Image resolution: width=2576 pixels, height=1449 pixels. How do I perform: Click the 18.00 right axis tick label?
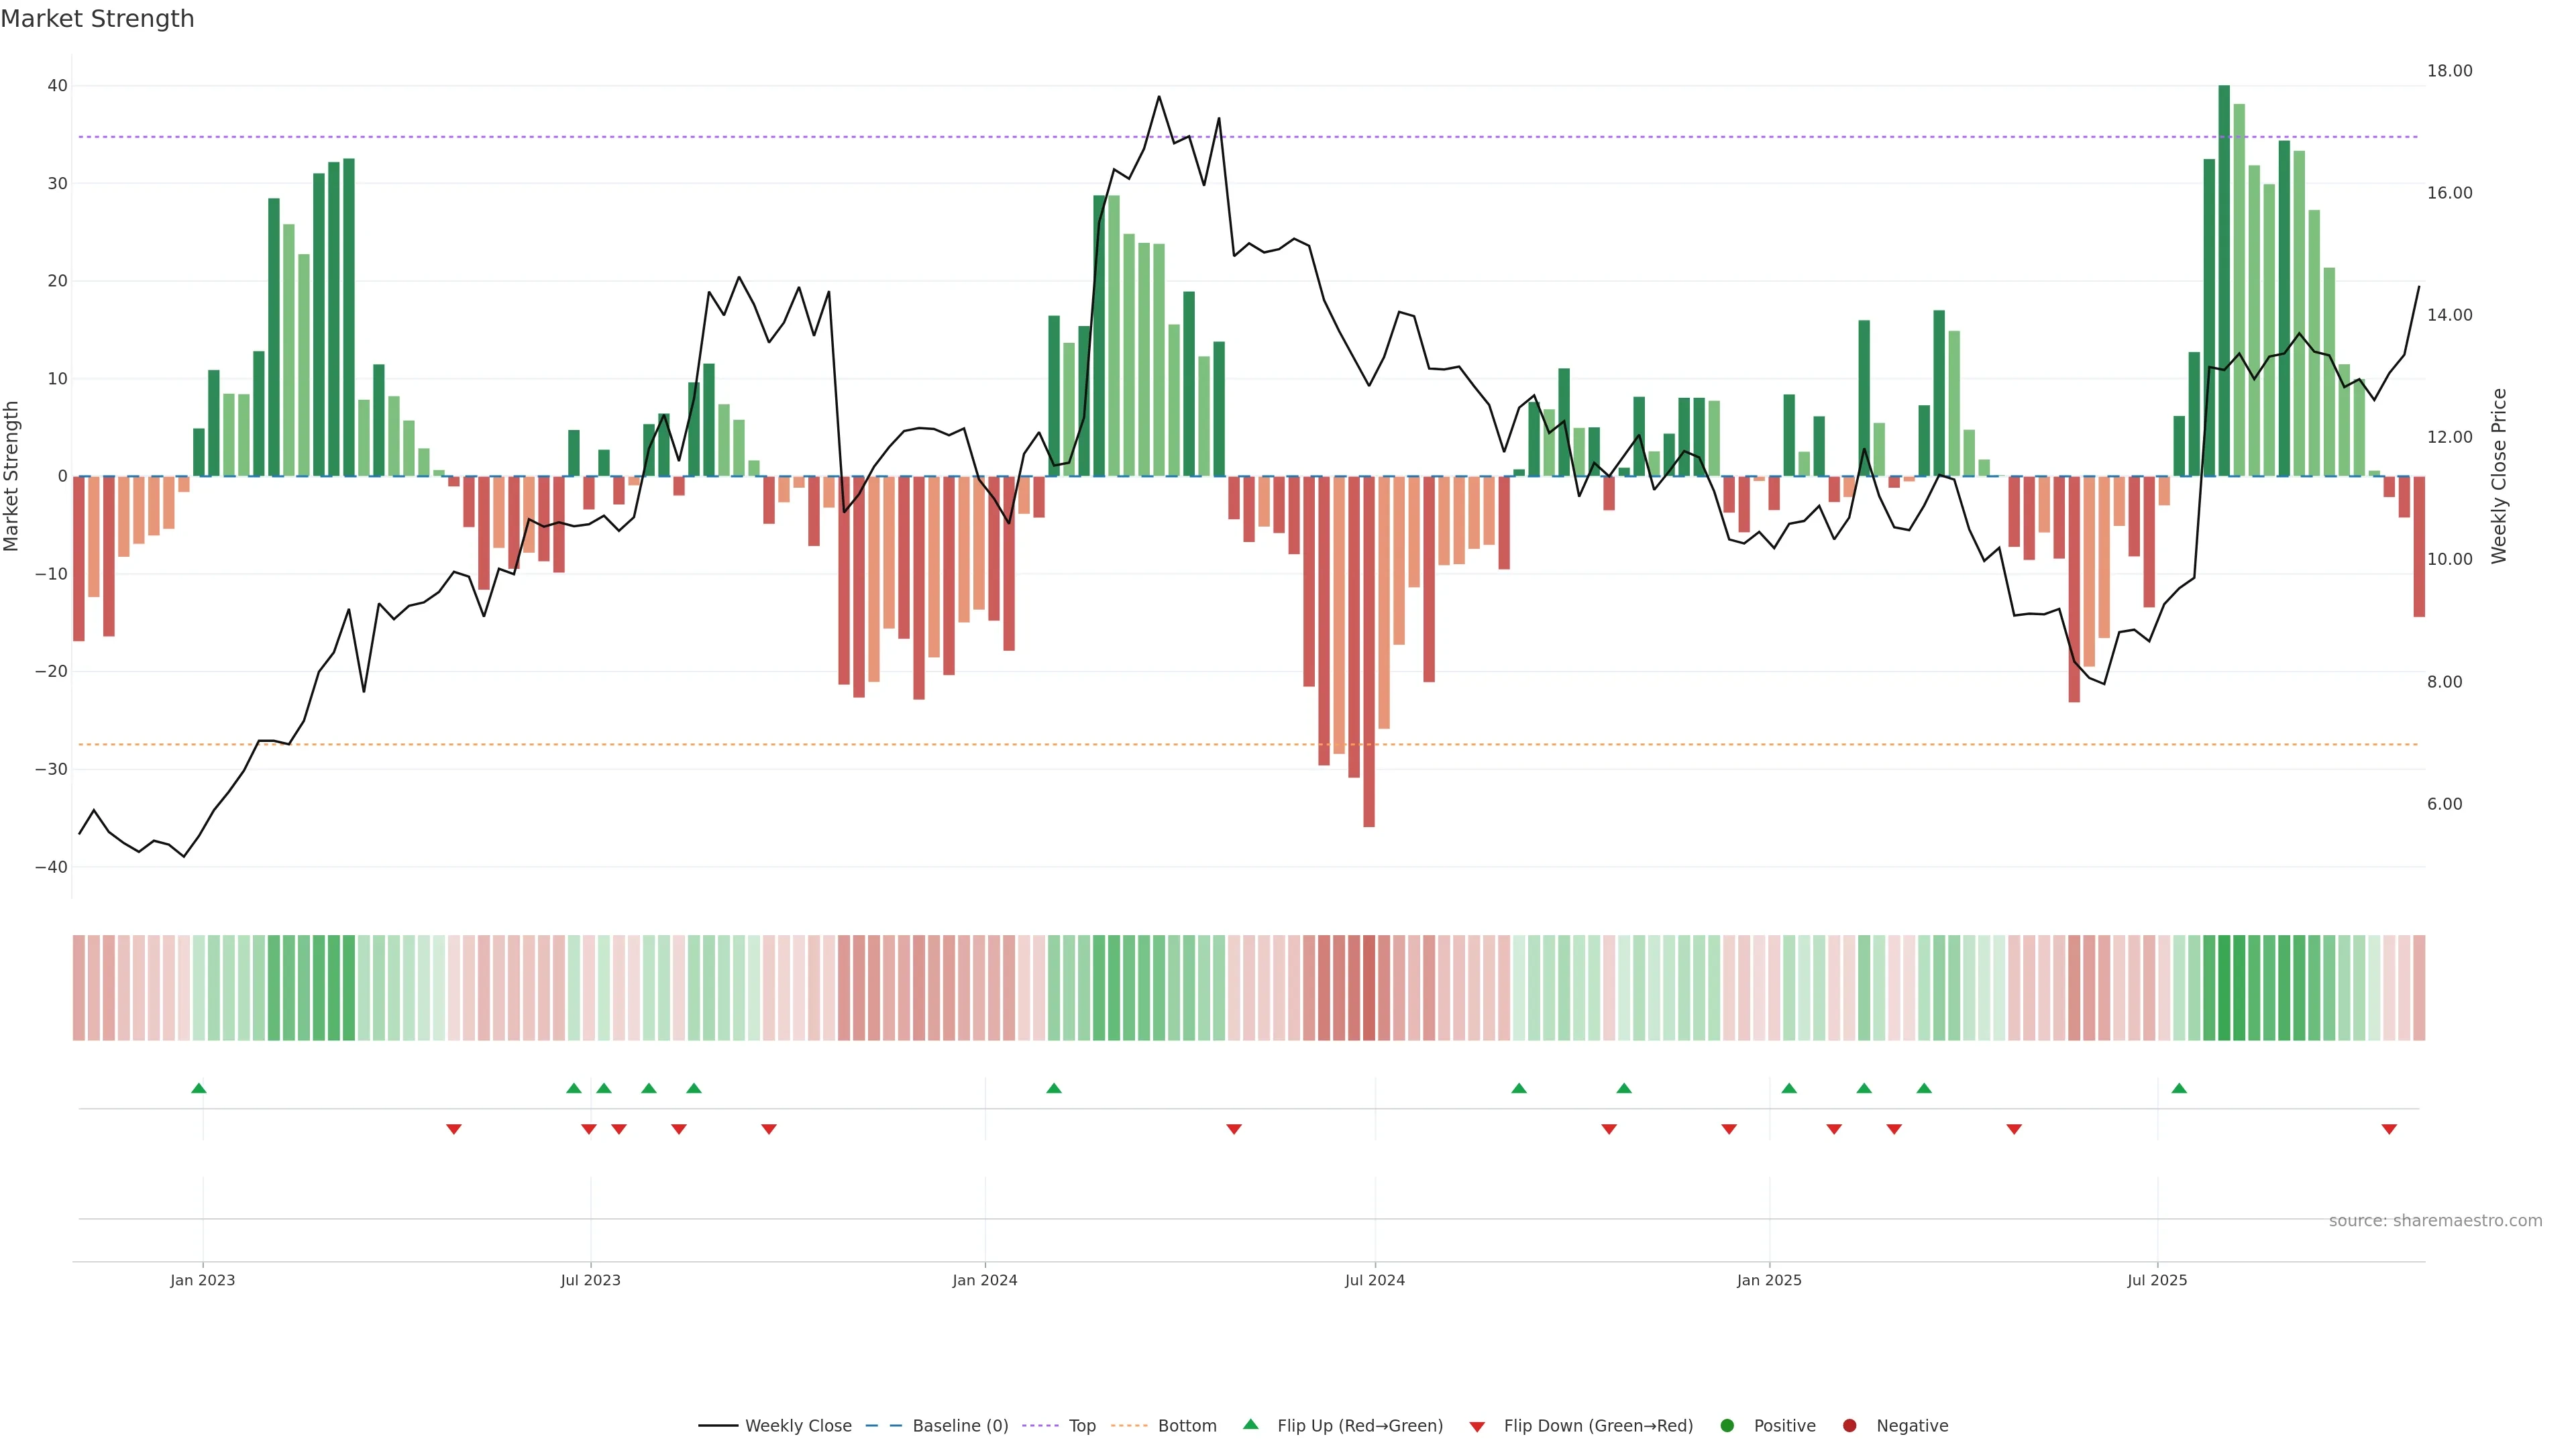click(2449, 71)
